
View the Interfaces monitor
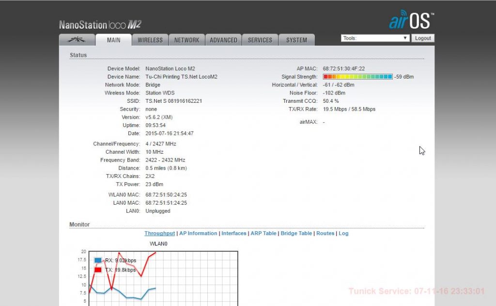234,233
